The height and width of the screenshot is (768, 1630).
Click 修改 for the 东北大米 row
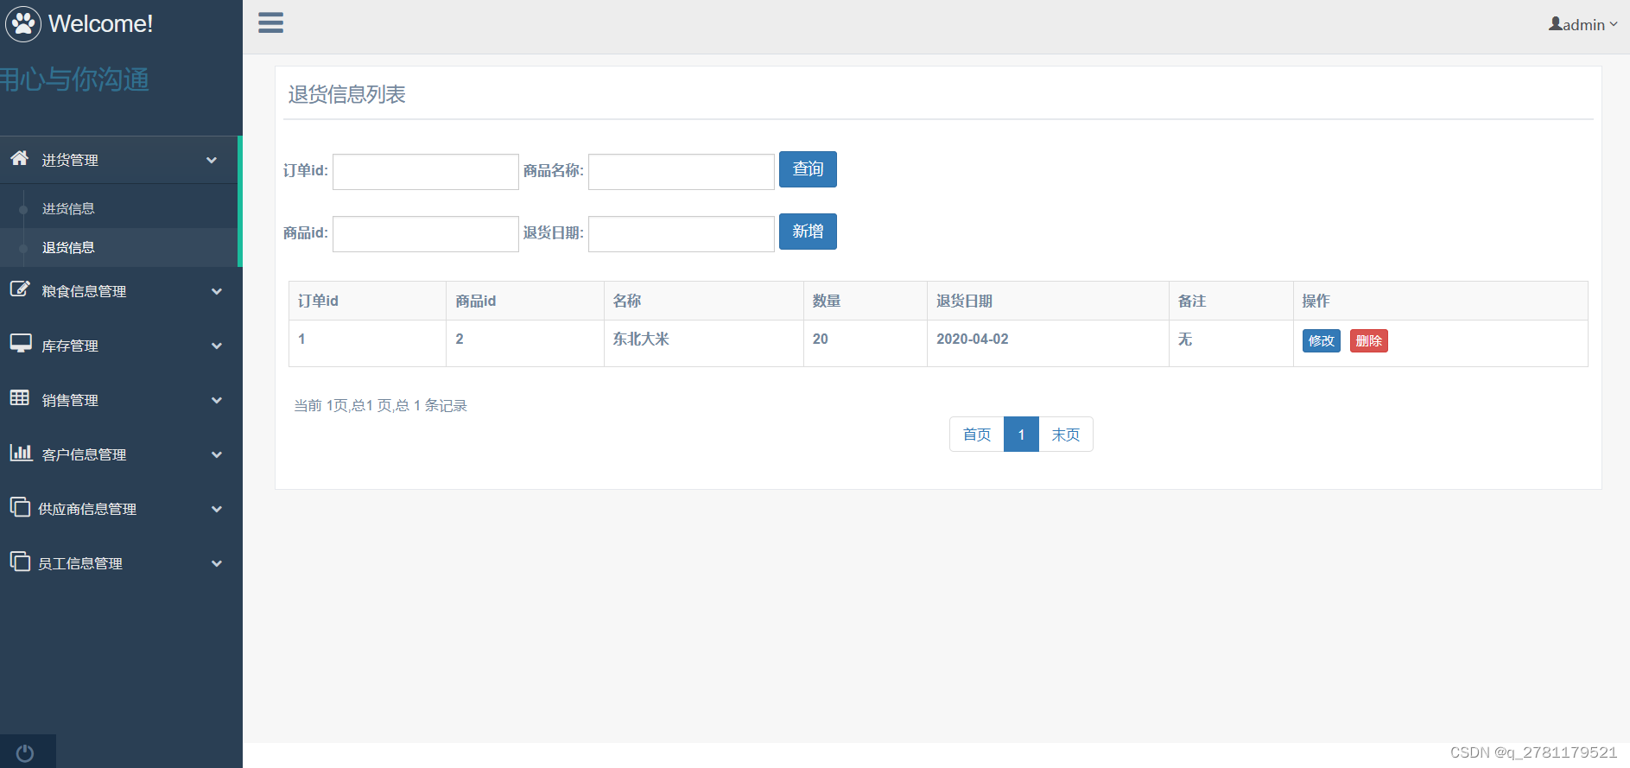(1321, 341)
